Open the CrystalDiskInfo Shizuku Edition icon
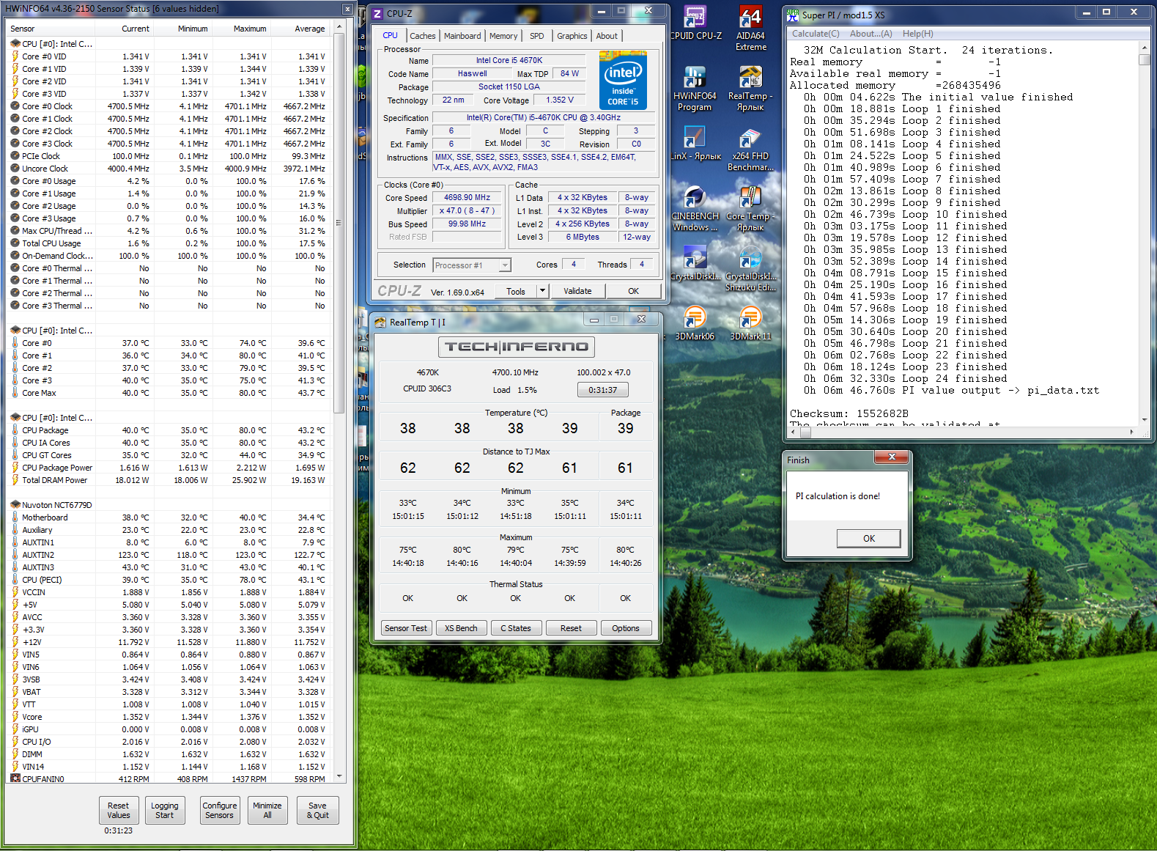 pos(750,269)
